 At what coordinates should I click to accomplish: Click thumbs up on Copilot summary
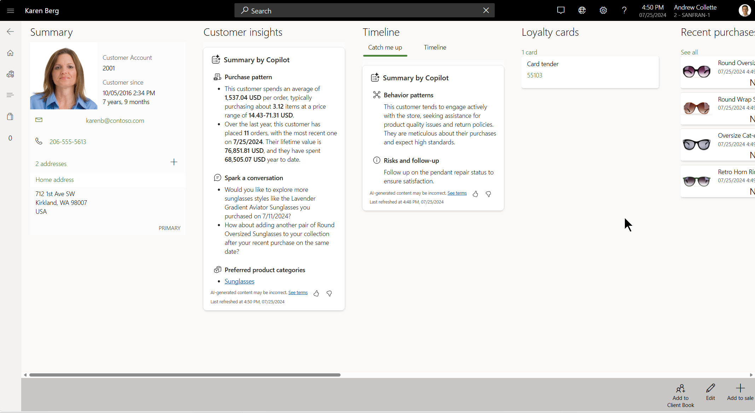316,292
